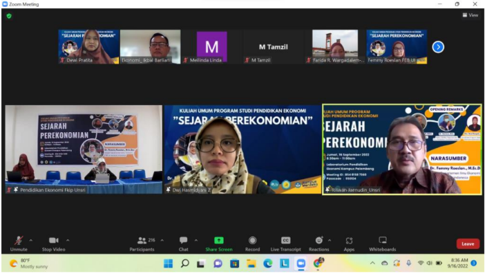This screenshot has height=276, width=485.
Task: Select Dewi Pratita's video thumbnail
Action: [x=88, y=47]
